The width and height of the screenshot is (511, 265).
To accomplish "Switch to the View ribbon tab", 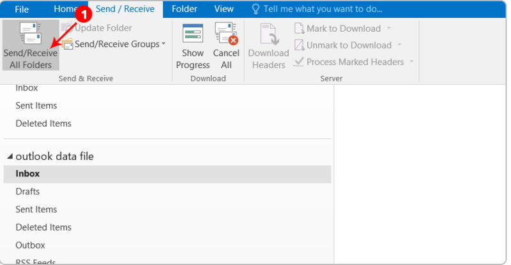I will [224, 9].
